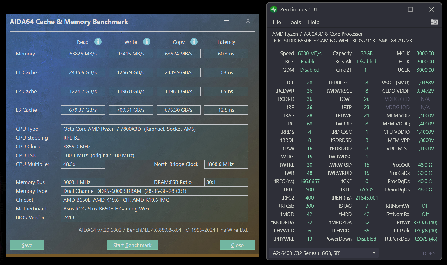Image resolution: width=447 pixels, height=265 pixels.
Task: Click the Motherboard Asus ROG Strix field
Action: point(155,209)
